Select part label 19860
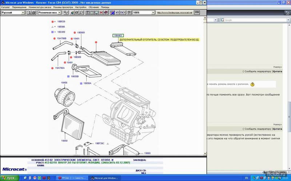Image resolution: width=291 pixels, height=181 pixels. pos(147,153)
